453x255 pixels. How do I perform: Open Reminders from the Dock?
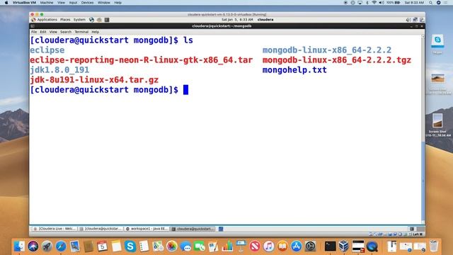[144, 246]
